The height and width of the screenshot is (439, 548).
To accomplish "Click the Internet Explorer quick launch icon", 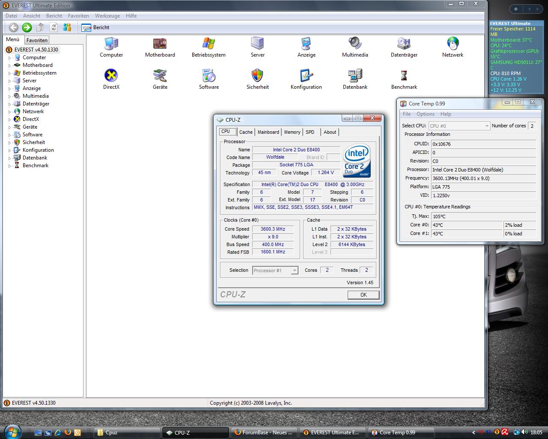I will 58,433.
